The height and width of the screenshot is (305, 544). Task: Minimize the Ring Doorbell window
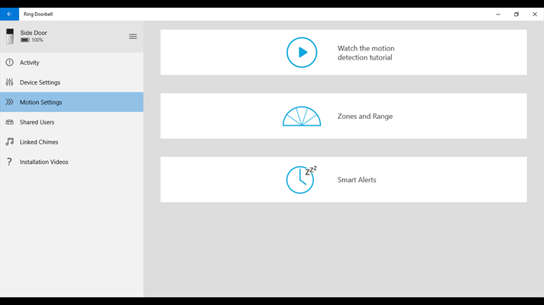coord(498,14)
